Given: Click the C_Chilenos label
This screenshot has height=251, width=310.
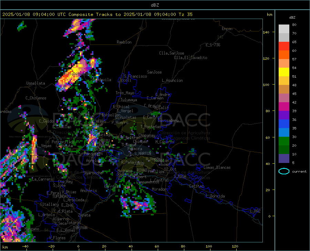Looking at the screenshot, I should pyautogui.click(x=36, y=98).
